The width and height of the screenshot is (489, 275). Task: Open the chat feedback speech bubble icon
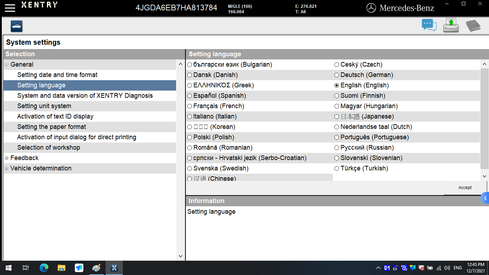[429, 25]
